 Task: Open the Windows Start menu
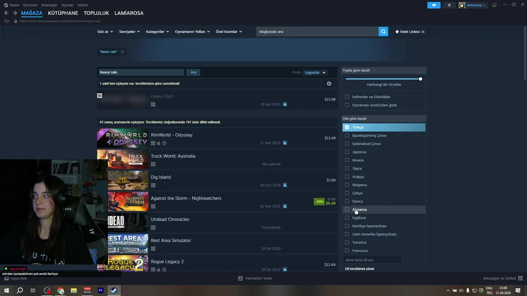pyautogui.click(x=7, y=291)
